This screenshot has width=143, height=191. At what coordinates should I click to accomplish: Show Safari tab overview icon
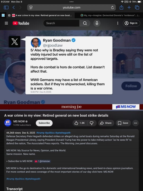click(137, 7)
